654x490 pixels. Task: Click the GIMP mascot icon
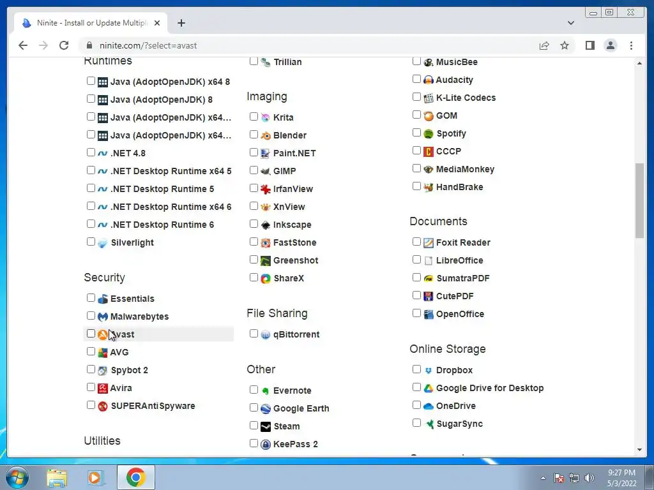tap(266, 171)
